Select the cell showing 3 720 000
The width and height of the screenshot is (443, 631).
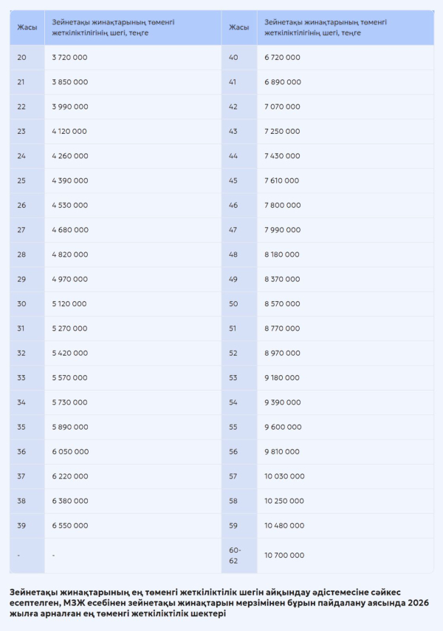(70, 57)
